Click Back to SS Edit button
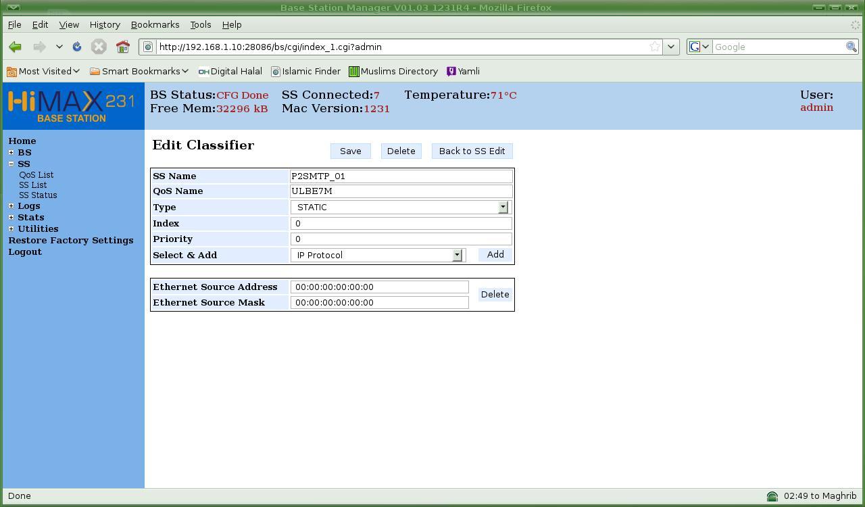 tap(472, 151)
